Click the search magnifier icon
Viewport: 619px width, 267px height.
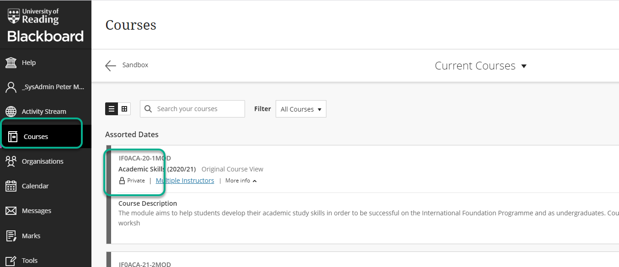pos(148,109)
